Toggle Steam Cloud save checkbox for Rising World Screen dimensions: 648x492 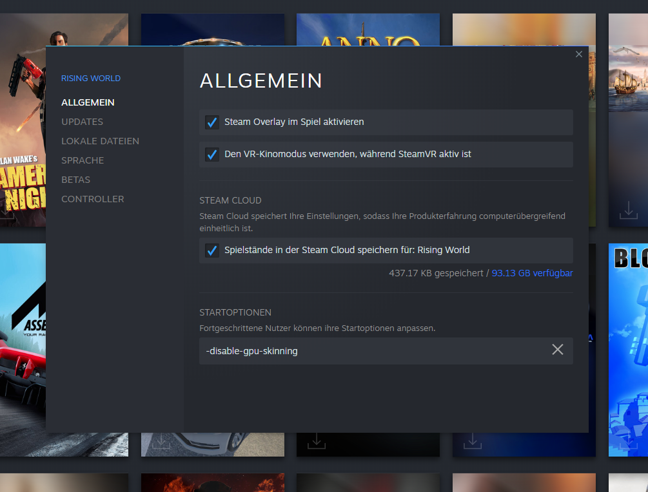point(211,251)
